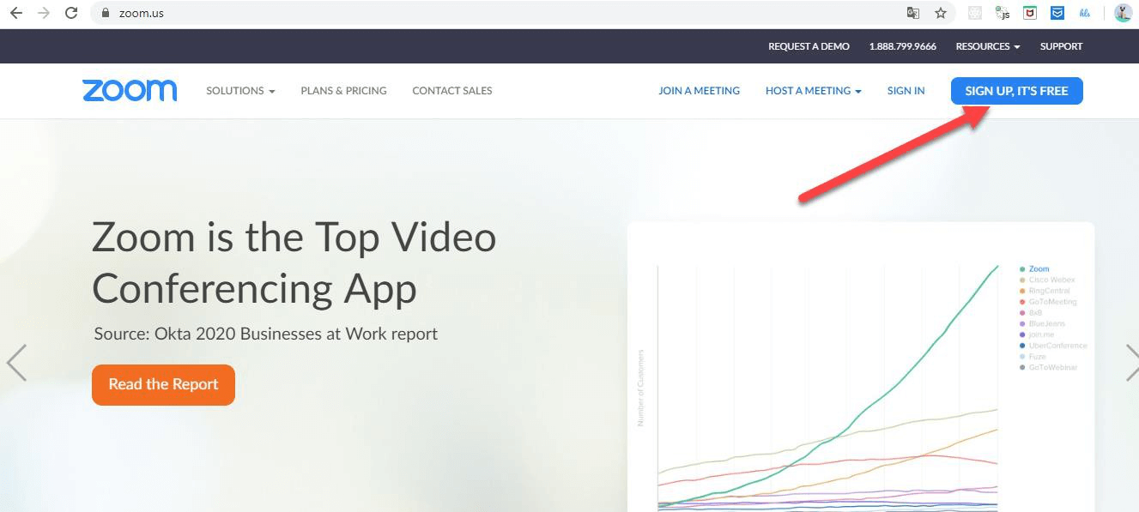This screenshot has height=512, width=1139.
Task: Open the JavaScript toggle extension
Action: (x=1002, y=13)
